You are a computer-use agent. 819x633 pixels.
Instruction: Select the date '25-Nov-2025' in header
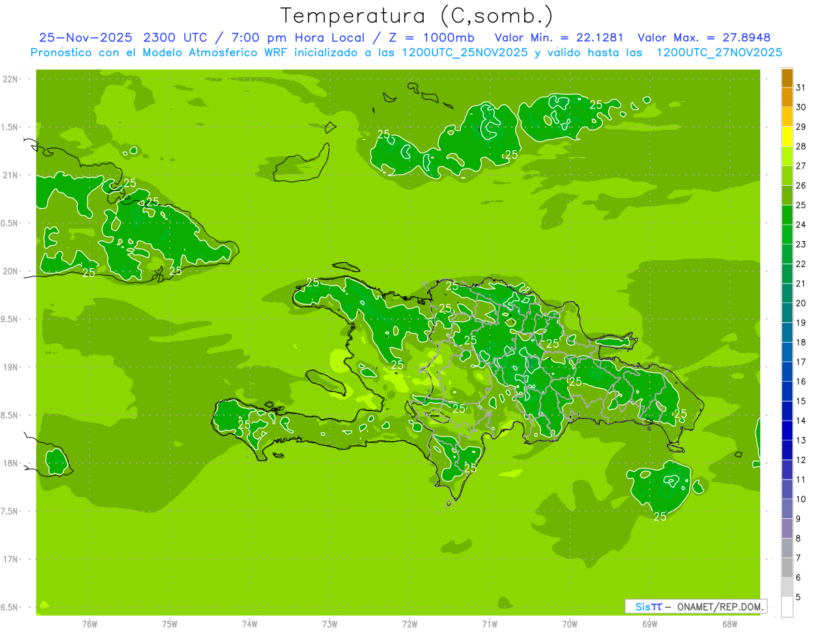pyautogui.click(x=85, y=38)
